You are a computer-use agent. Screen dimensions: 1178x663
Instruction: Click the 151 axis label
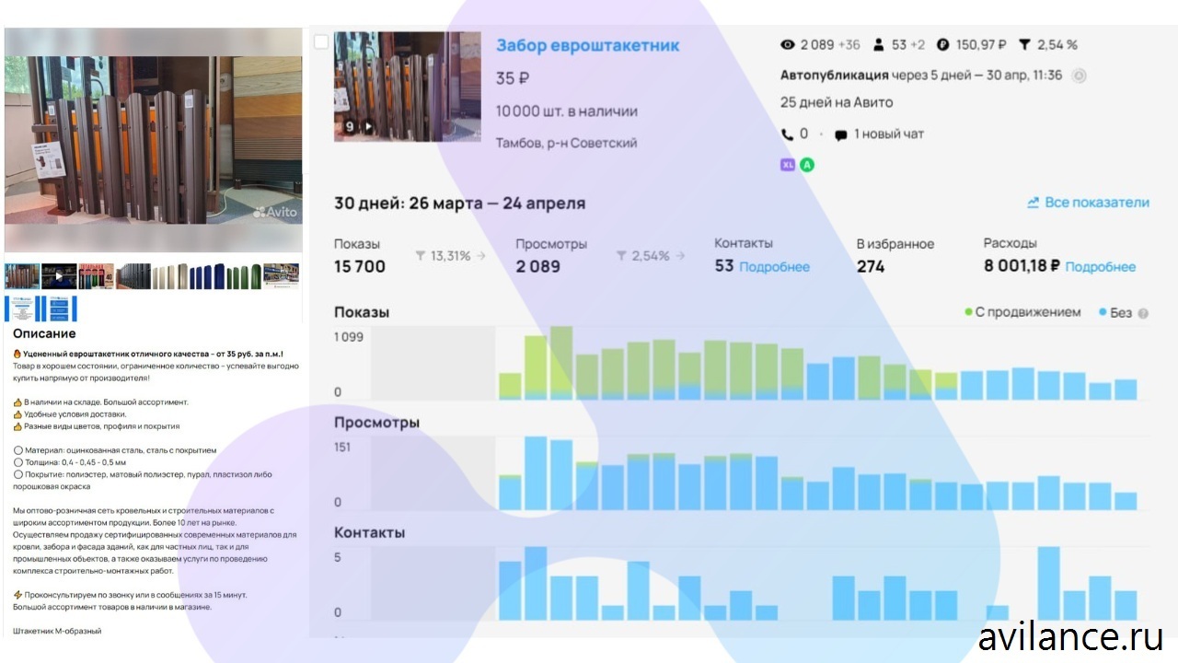342,448
